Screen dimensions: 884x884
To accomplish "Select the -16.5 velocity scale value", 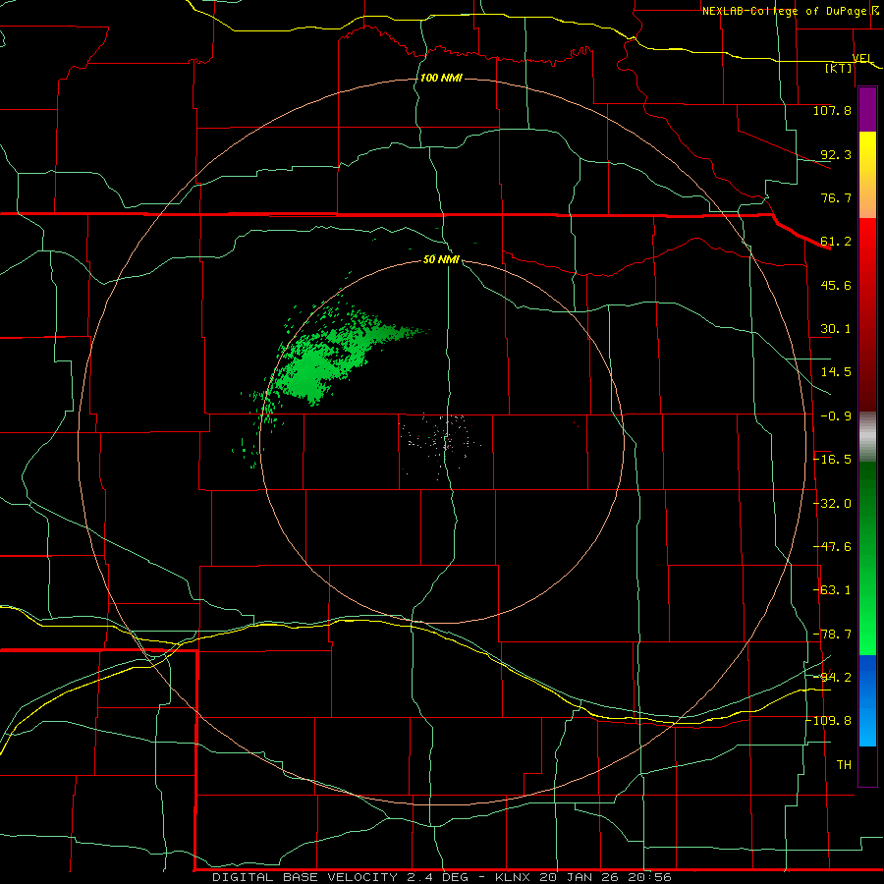I will (833, 460).
